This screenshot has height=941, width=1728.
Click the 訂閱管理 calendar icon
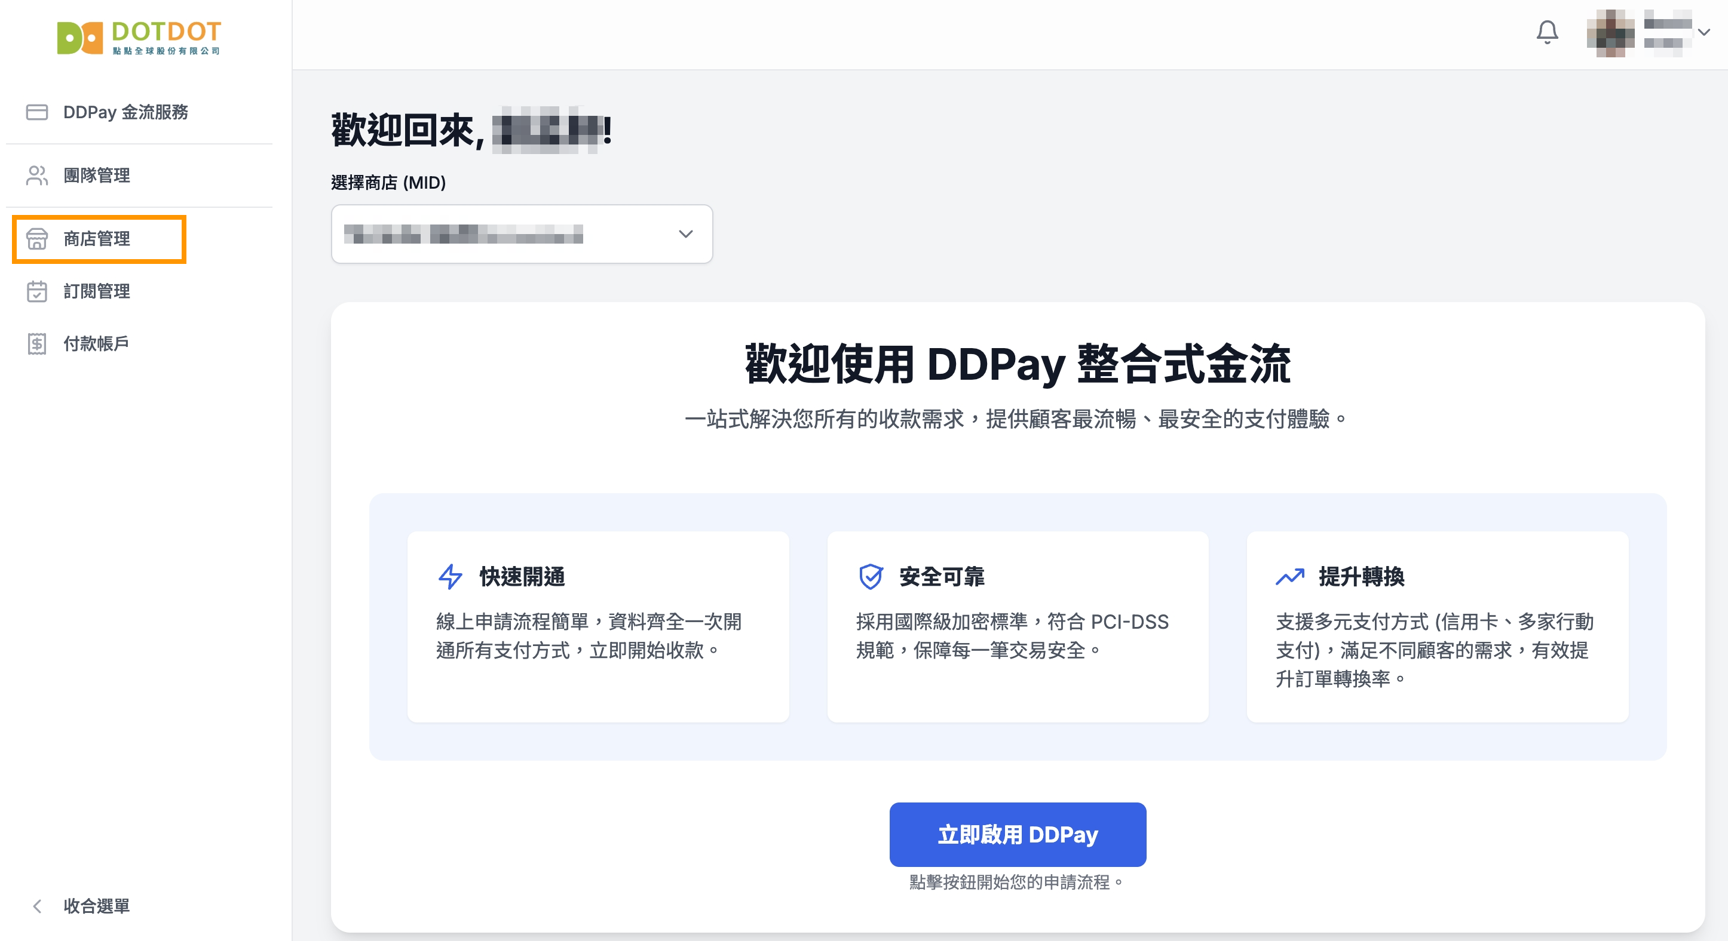(37, 291)
